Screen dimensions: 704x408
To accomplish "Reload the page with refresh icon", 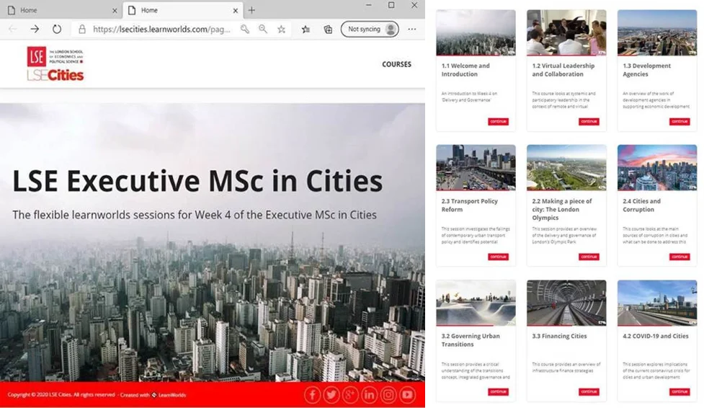I will coord(57,30).
